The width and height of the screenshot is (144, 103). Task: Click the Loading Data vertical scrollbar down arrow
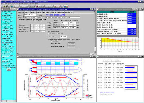(x=95, y=52)
